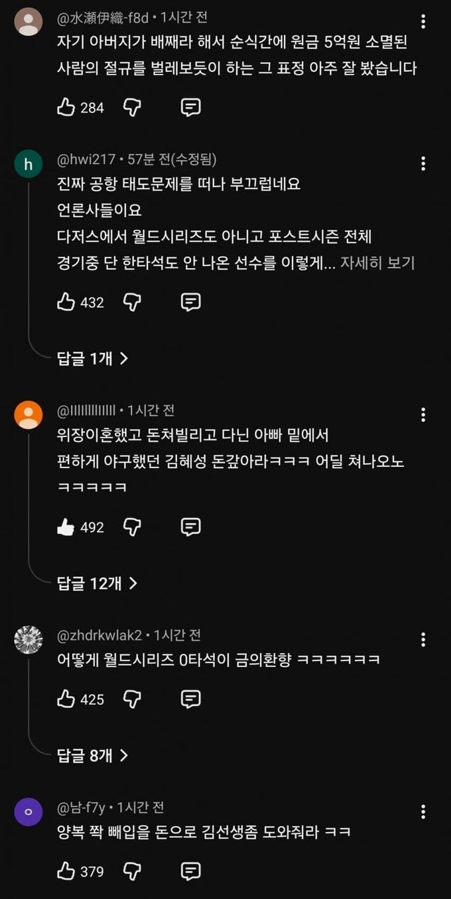Open the menu for 水瀬伊織-f8d's comment
Image resolution: width=451 pixels, height=899 pixels.
[x=423, y=22]
